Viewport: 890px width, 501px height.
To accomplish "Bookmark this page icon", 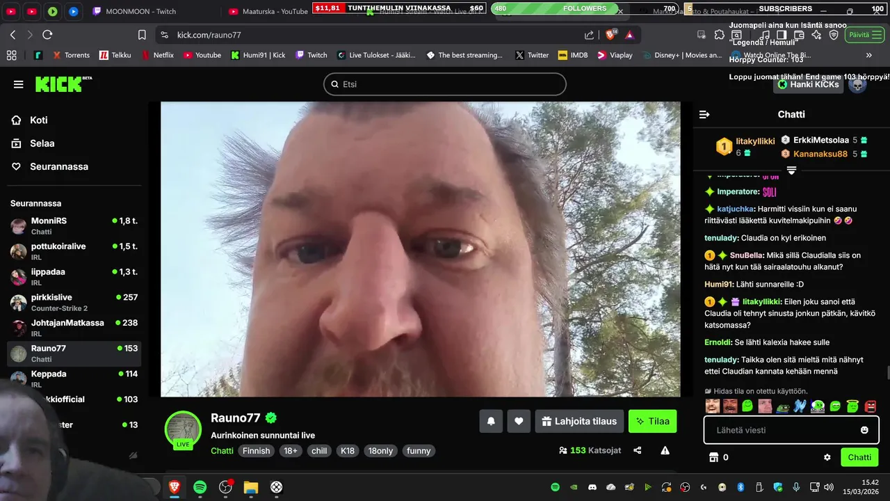I will coord(142,35).
